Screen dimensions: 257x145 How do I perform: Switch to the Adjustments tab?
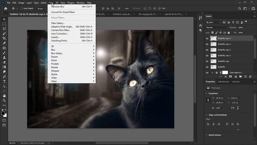[223, 82]
